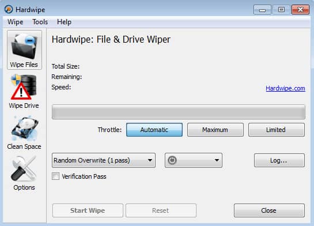Set throttle to Automatic

click(x=154, y=130)
